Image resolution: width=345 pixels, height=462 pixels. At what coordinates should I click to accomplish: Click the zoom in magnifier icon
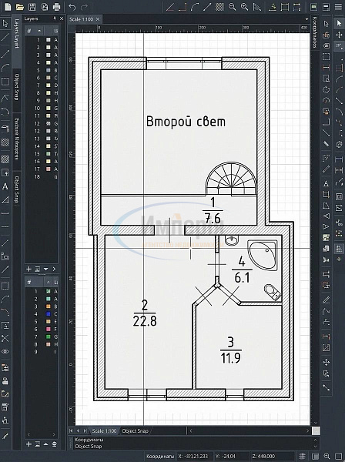point(245,7)
